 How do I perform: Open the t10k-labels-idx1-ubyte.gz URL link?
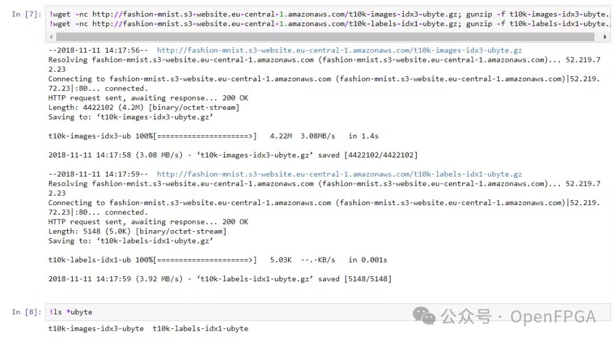point(339,174)
